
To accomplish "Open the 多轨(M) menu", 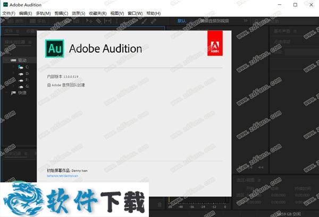I will point(43,13).
